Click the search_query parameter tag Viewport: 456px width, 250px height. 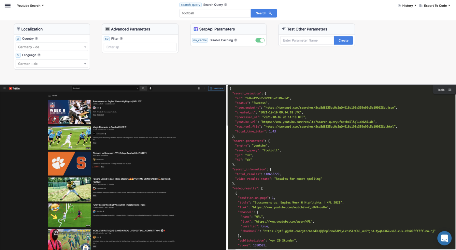point(190,5)
